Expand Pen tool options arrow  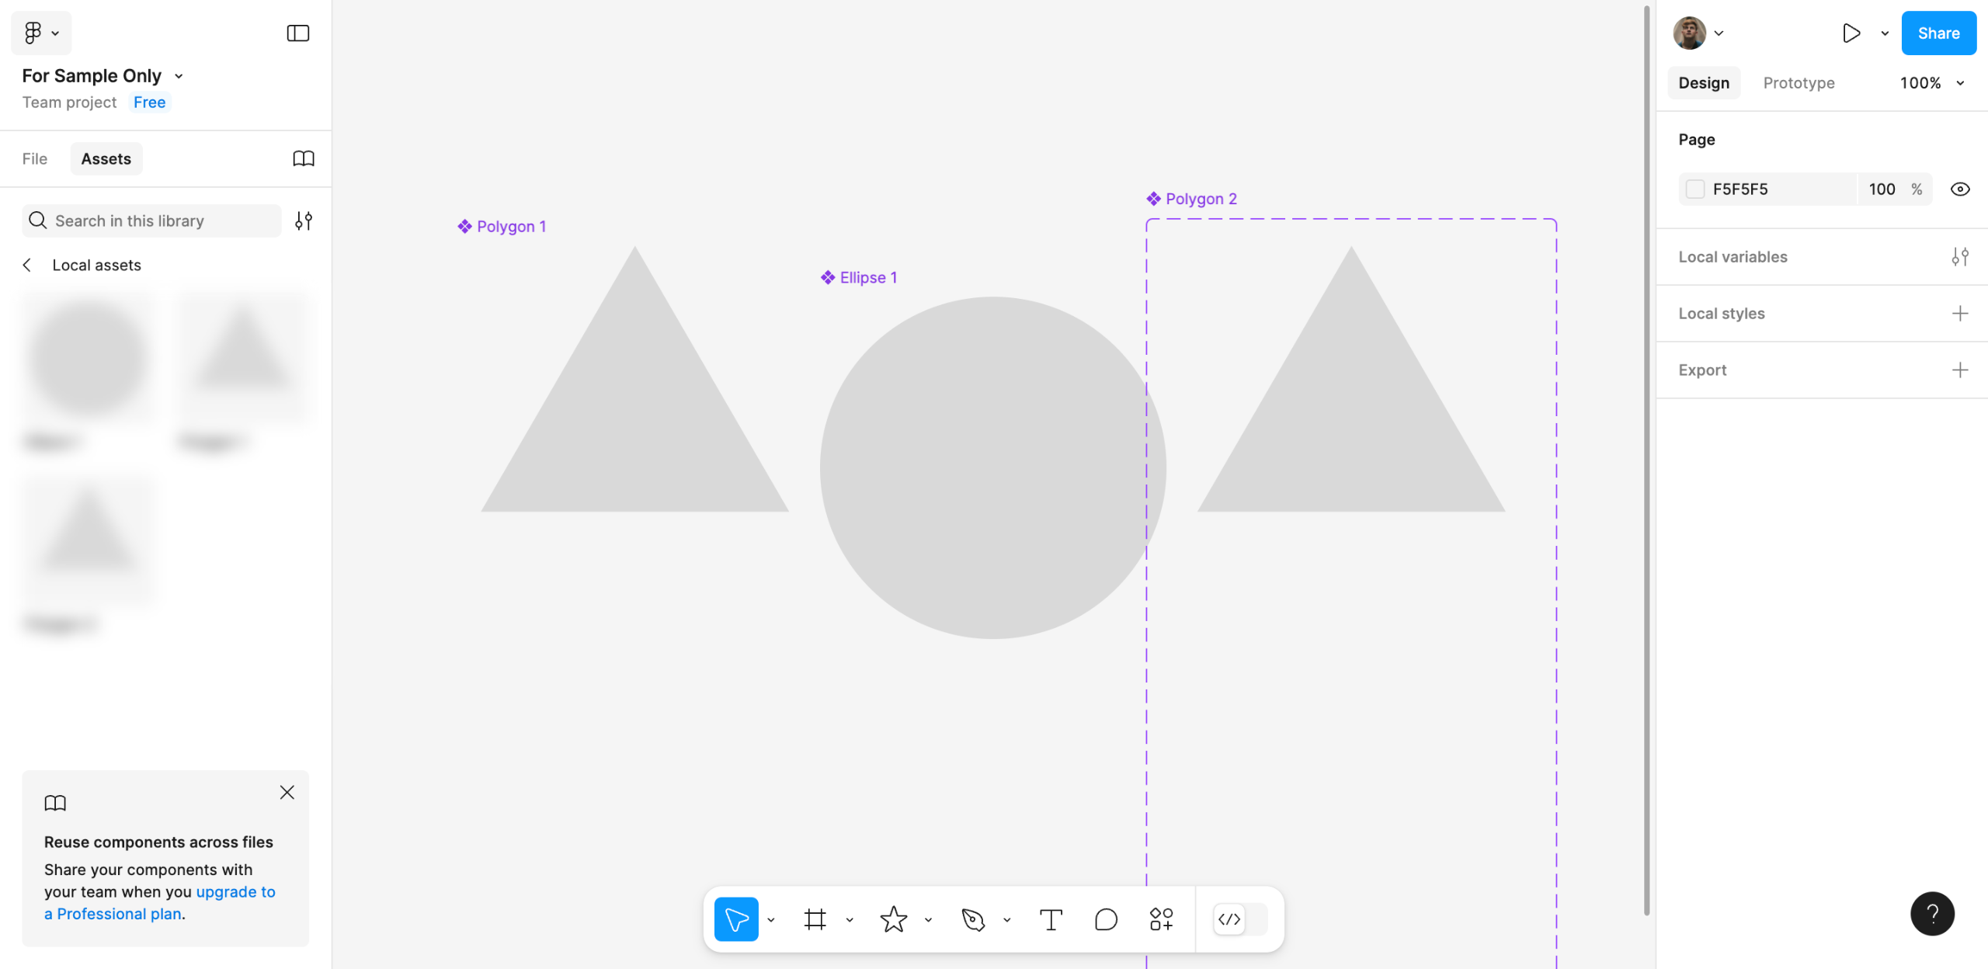coord(1006,920)
